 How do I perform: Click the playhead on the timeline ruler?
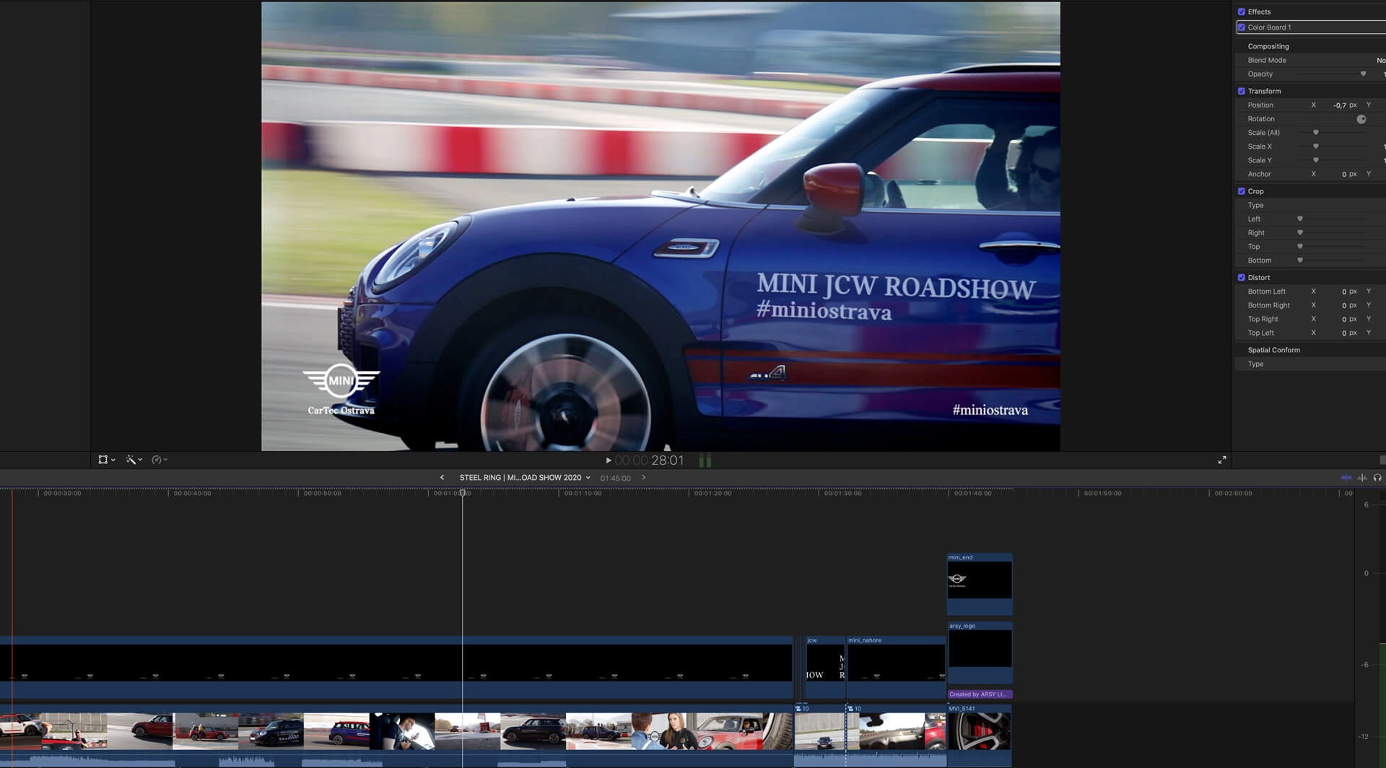pos(463,492)
